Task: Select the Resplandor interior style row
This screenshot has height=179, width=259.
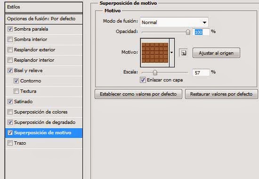Action: [44, 60]
